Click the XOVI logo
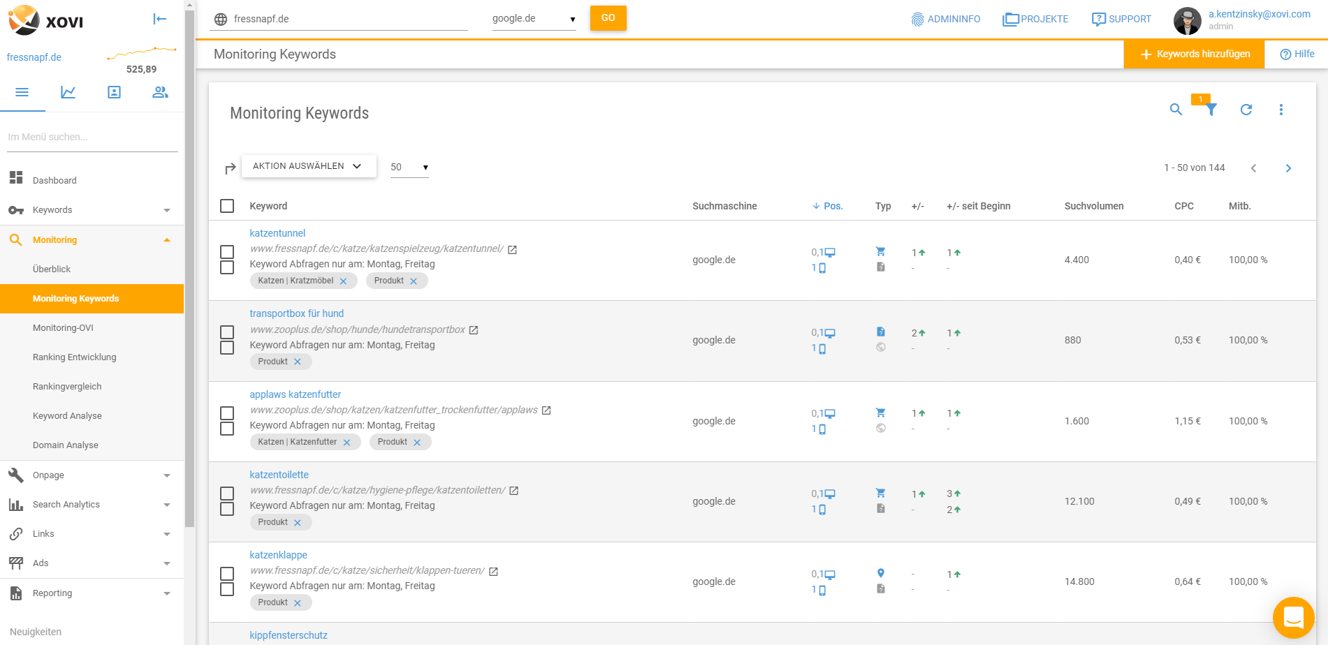 tap(46, 20)
